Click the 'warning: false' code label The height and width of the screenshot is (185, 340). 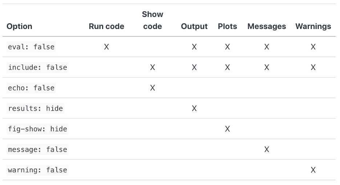pyautogui.click(x=37, y=170)
